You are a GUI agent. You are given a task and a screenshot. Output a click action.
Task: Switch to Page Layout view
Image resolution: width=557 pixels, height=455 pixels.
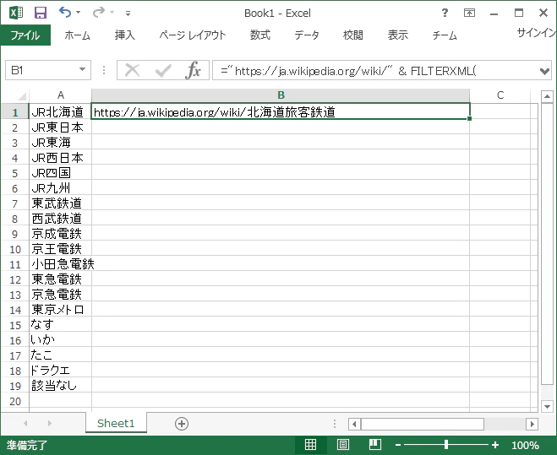tap(343, 444)
